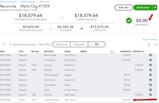The height and width of the screenshot is (103, 159).
Task: Uncheck the Rains Cons 5,500.00 deposit
Action: [x=151, y=70]
